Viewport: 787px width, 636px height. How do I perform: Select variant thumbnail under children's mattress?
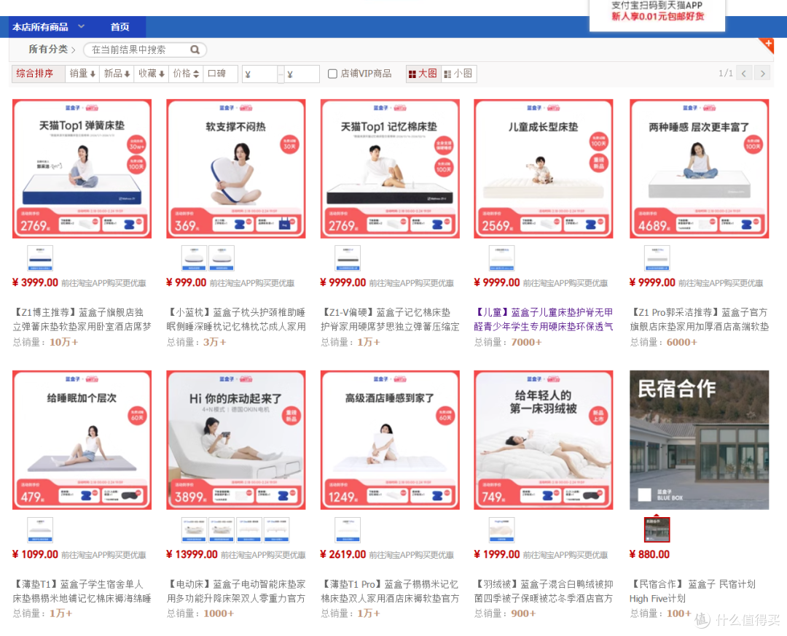click(502, 258)
